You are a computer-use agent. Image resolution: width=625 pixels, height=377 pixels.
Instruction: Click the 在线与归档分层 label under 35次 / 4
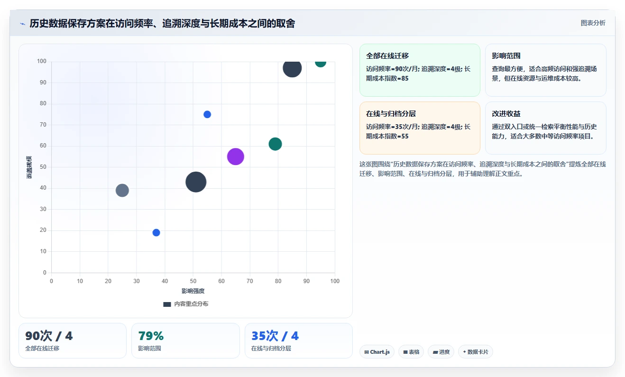271,348
